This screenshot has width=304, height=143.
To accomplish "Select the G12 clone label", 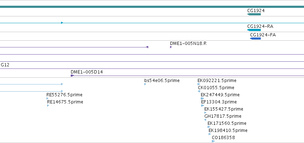I will (x=5, y=65).
